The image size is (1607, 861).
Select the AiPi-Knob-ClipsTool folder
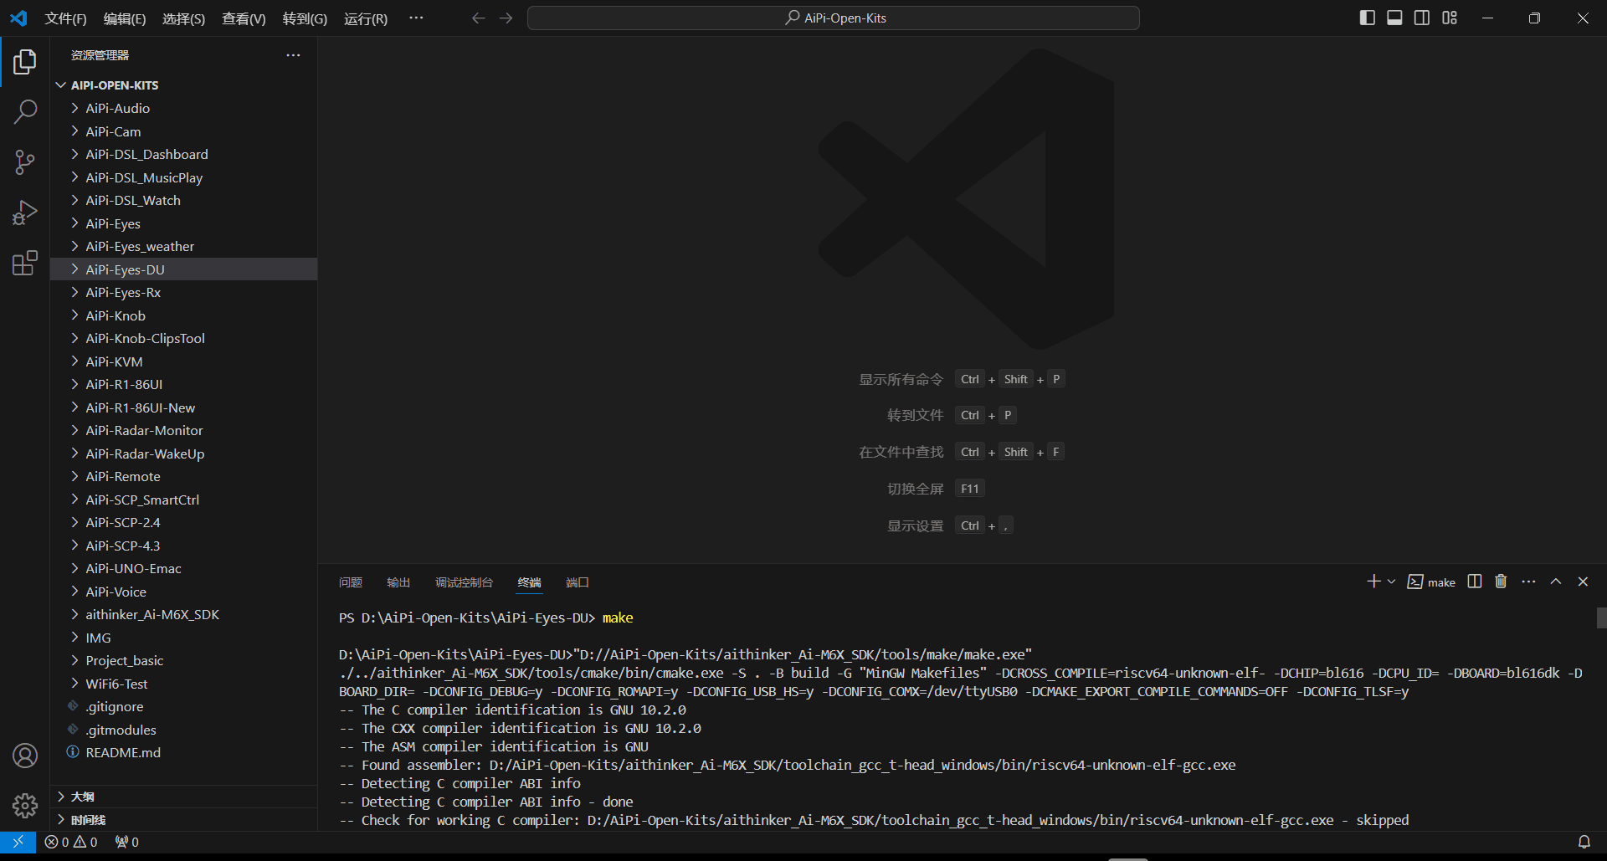pyautogui.click(x=184, y=338)
